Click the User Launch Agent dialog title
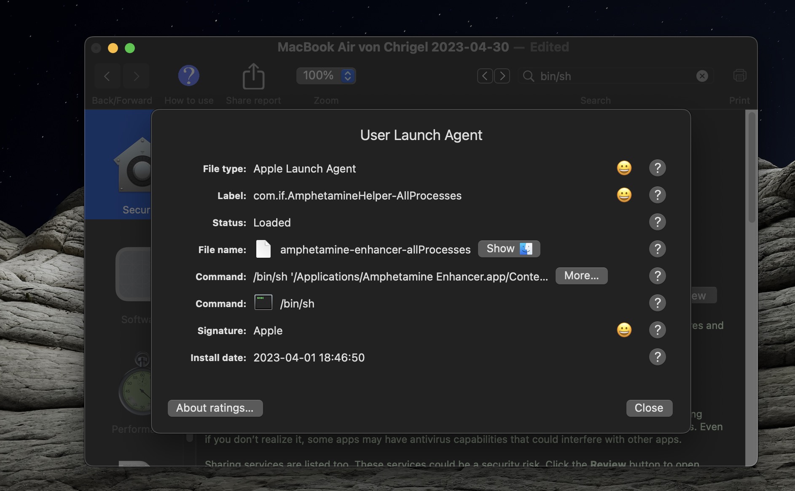The width and height of the screenshot is (795, 491). pyautogui.click(x=421, y=135)
